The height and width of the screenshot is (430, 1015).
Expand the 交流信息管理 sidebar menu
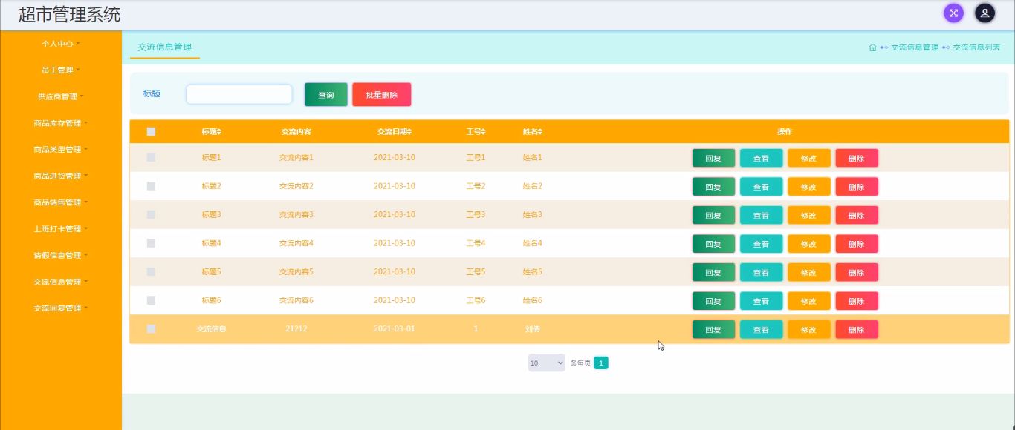[61, 282]
